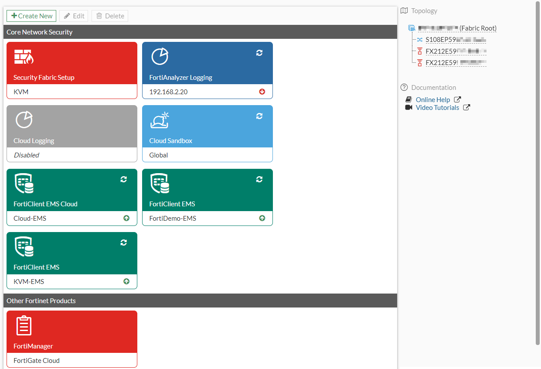Image resolution: width=541 pixels, height=369 pixels.
Task: Click red connection-down icon beside 192.168.2.20
Action: coord(262,92)
